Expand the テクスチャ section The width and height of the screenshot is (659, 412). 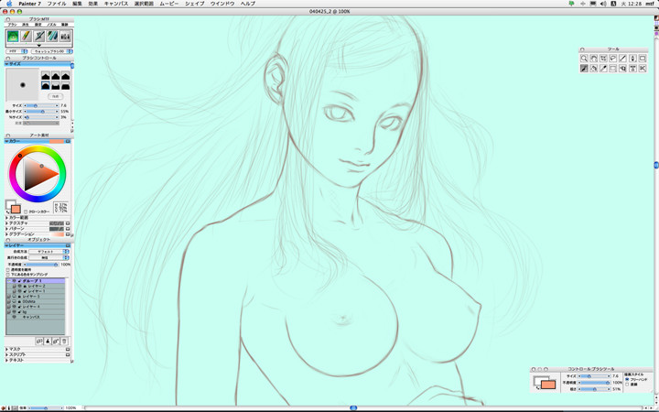[x=7, y=222]
